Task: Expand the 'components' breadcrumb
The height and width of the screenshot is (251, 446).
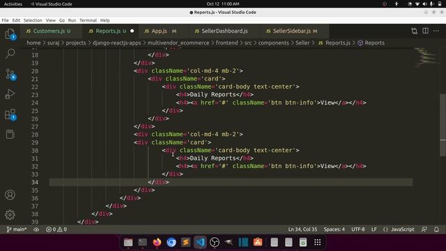Action: (273, 43)
